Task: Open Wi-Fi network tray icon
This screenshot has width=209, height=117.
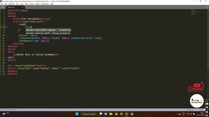Action: (x=188, y=114)
